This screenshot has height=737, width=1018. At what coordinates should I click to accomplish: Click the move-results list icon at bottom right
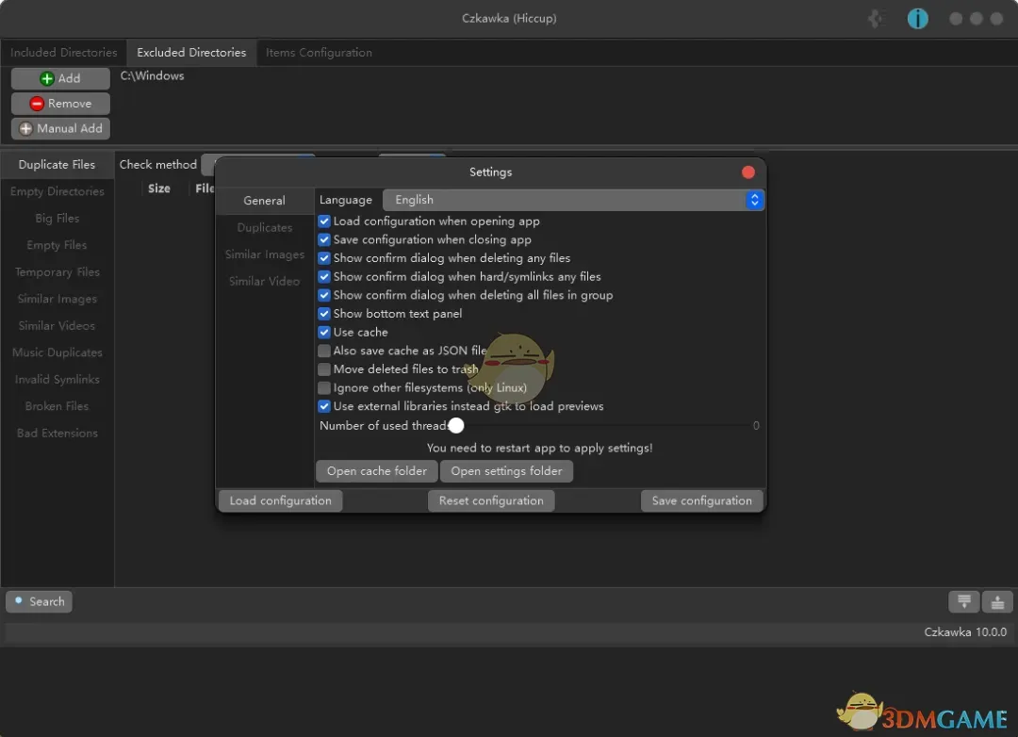pos(963,601)
